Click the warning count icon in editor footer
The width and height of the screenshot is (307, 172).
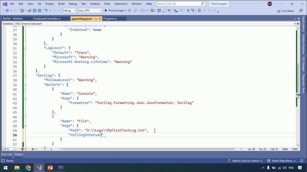tap(33, 149)
